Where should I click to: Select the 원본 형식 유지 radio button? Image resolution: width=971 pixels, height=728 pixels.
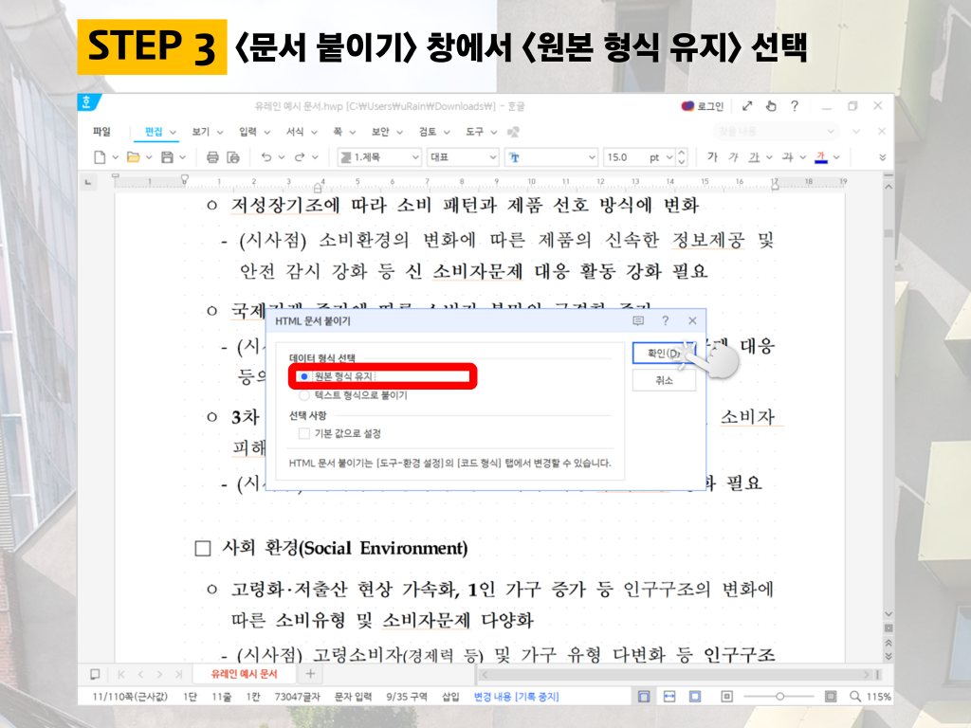(304, 376)
